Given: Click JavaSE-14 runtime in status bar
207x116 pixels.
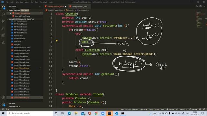Looking at the screenshot, I should point(184,109).
